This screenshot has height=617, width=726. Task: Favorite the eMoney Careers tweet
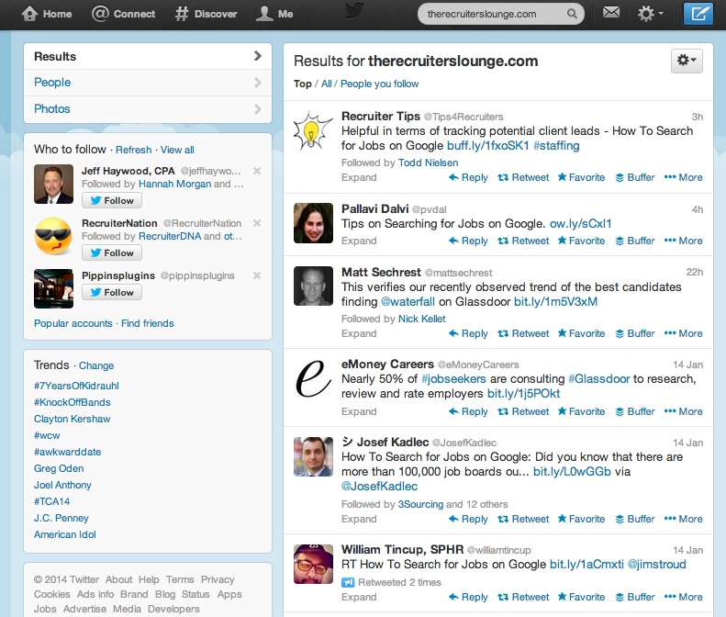(581, 411)
